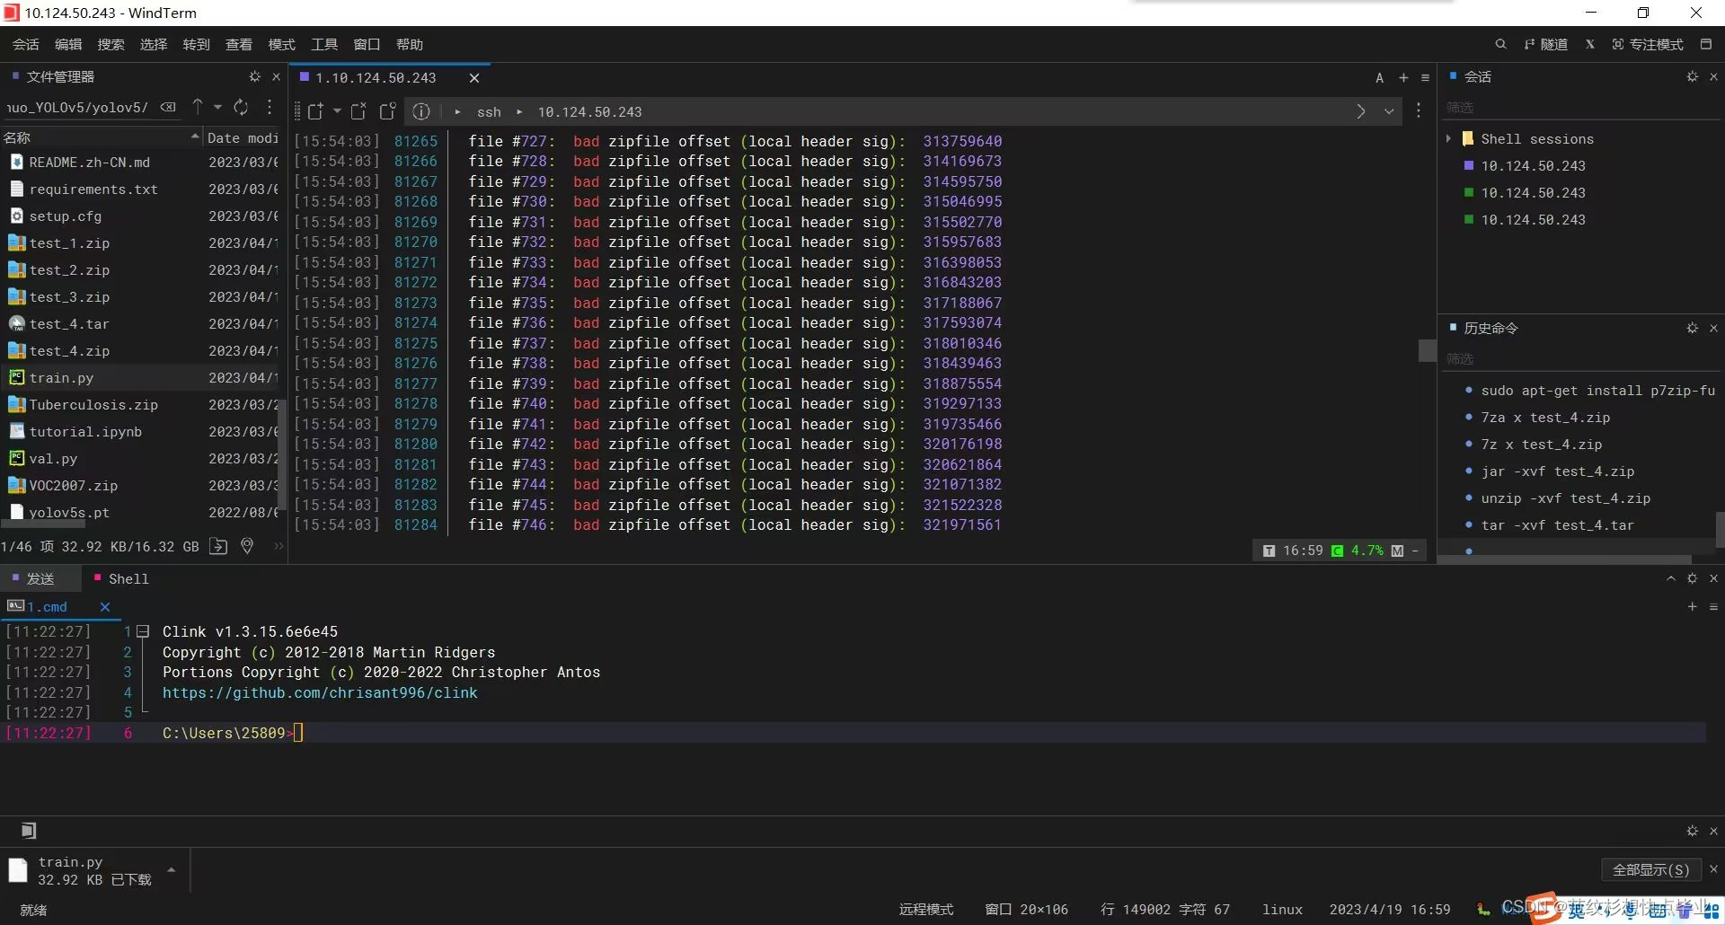Open file manager more options menu
The width and height of the screenshot is (1725, 925).
click(270, 107)
